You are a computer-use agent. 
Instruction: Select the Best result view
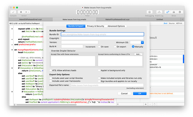pos(166,23)
